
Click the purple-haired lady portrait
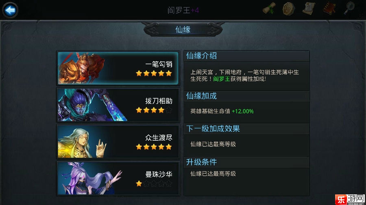(x=90, y=179)
